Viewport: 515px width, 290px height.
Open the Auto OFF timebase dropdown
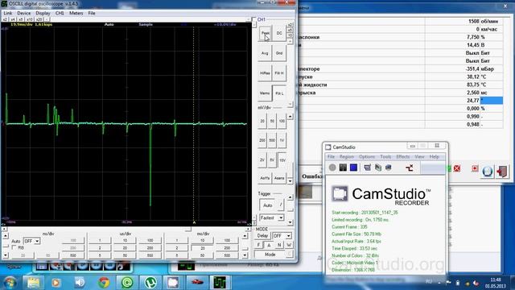tap(32, 242)
